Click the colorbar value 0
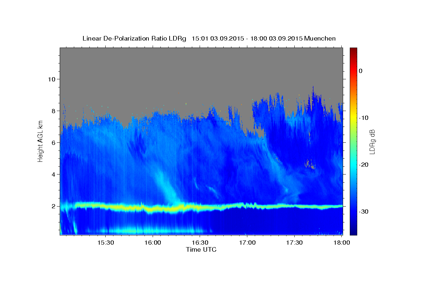 (x=361, y=71)
